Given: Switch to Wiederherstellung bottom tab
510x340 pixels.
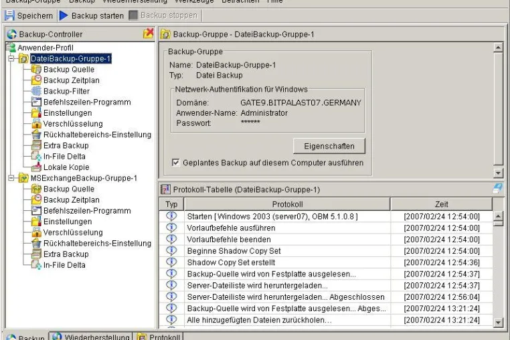Looking at the screenshot, I should pos(91,336).
